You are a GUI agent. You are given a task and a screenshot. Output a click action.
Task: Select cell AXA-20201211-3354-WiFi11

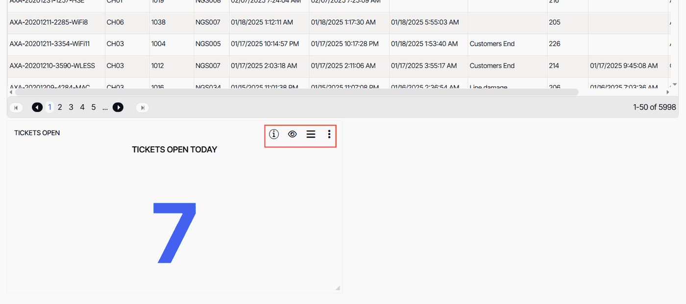(56, 44)
